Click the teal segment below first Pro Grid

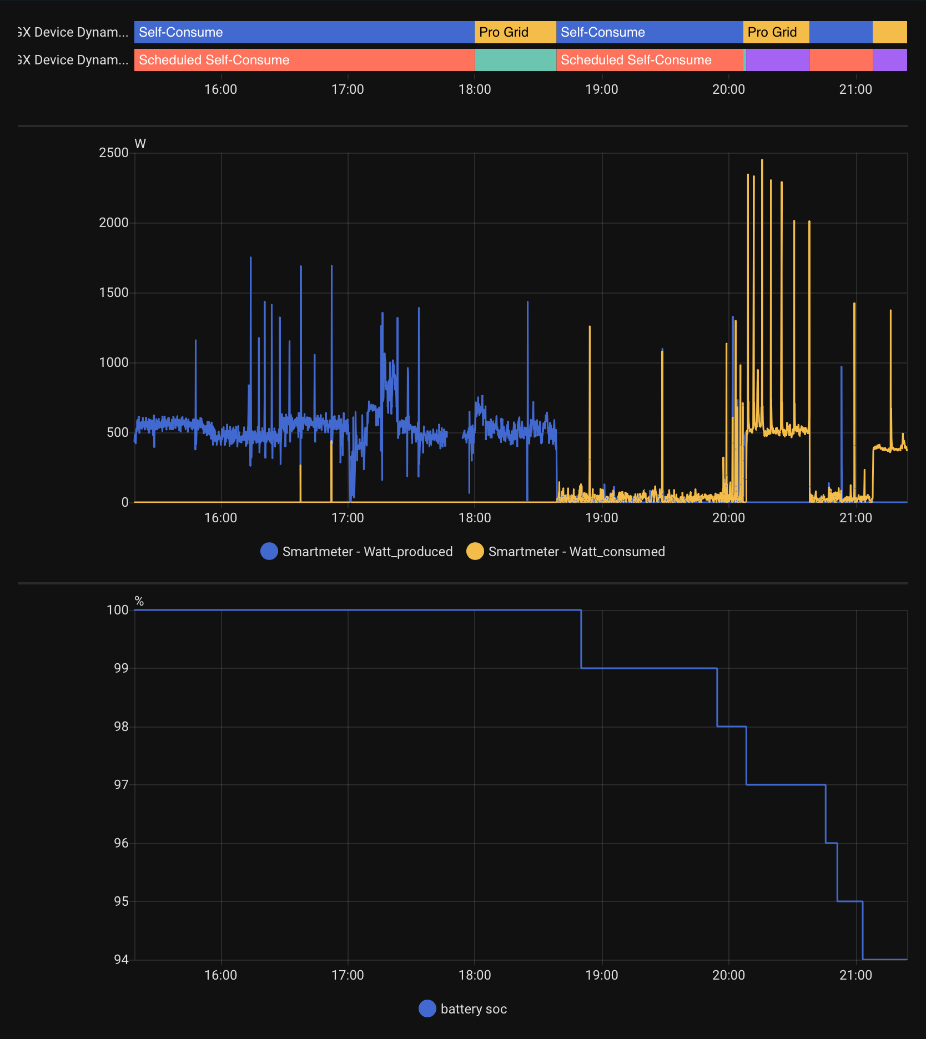pos(515,60)
